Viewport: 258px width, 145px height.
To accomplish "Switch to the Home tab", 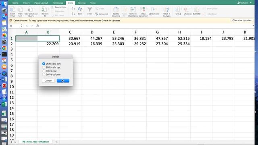I will point(15,3).
